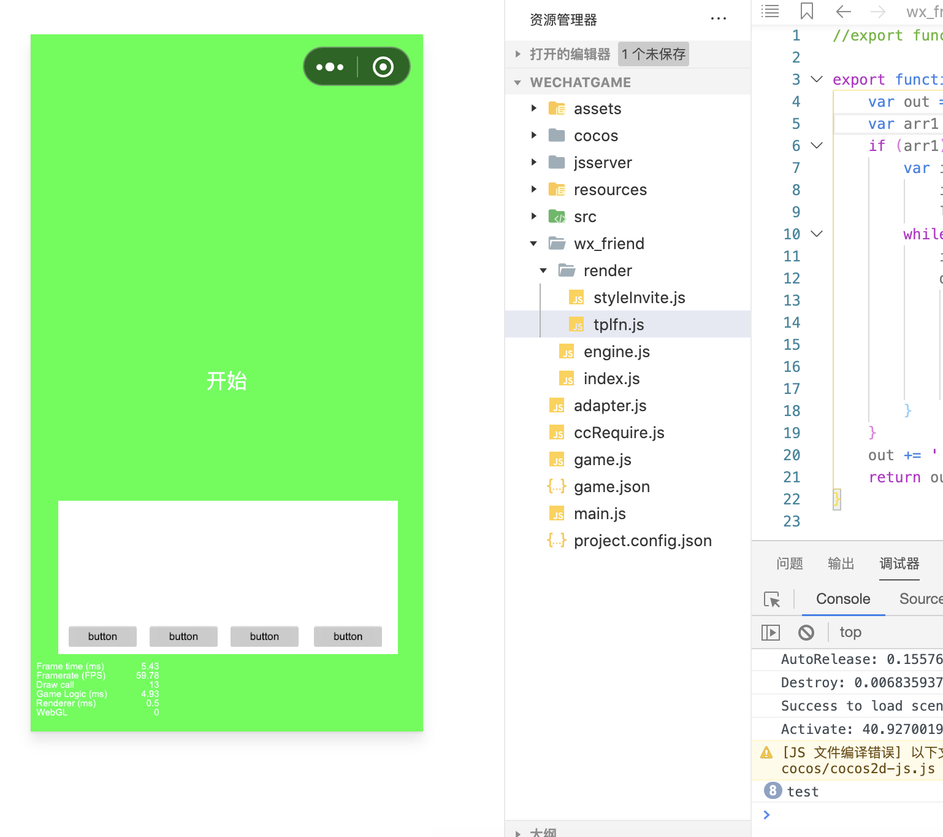Image resolution: width=943 pixels, height=837 pixels.
Task: Open the Sources devtools tab
Action: [x=921, y=599]
